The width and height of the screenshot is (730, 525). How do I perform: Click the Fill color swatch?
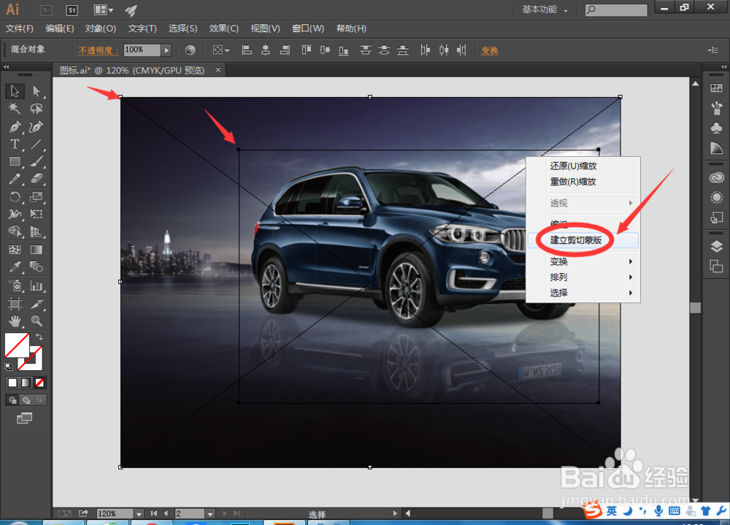pyautogui.click(x=16, y=345)
